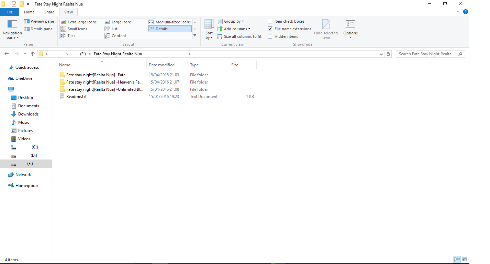Open Add columns dropdown

(234, 29)
